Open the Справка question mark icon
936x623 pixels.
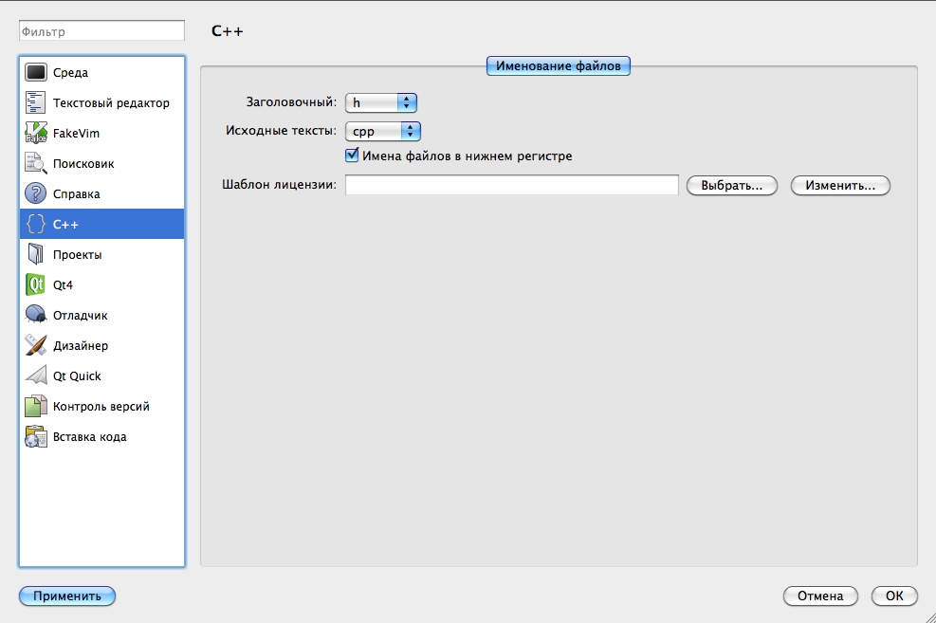(x=36, y=193)
